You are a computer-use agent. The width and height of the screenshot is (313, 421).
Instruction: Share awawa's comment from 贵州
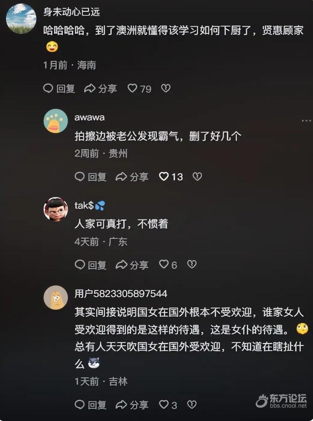click(132, 177)
